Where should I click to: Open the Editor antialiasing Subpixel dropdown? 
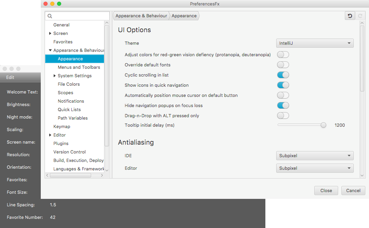point(314,168)
